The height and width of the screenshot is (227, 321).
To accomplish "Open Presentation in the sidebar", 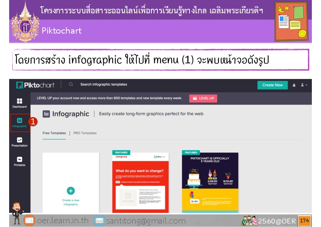I will point(19,142).
